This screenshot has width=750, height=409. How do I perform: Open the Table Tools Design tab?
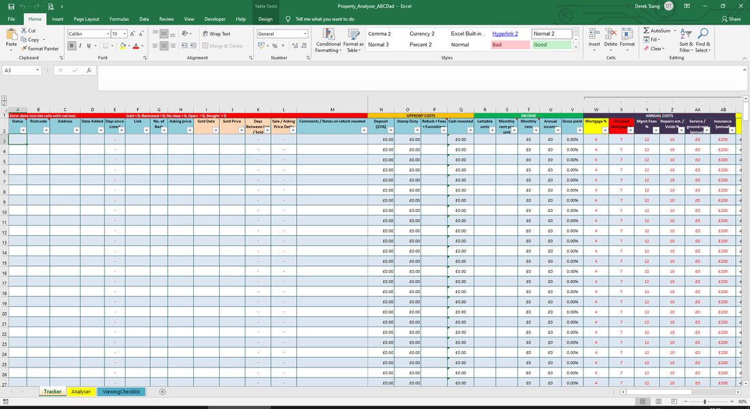(265, 19)
